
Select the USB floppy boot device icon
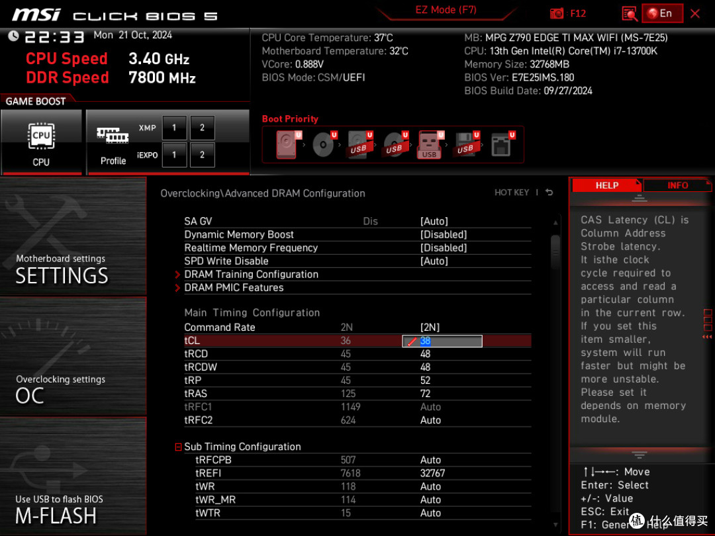[x=465, y=144]
